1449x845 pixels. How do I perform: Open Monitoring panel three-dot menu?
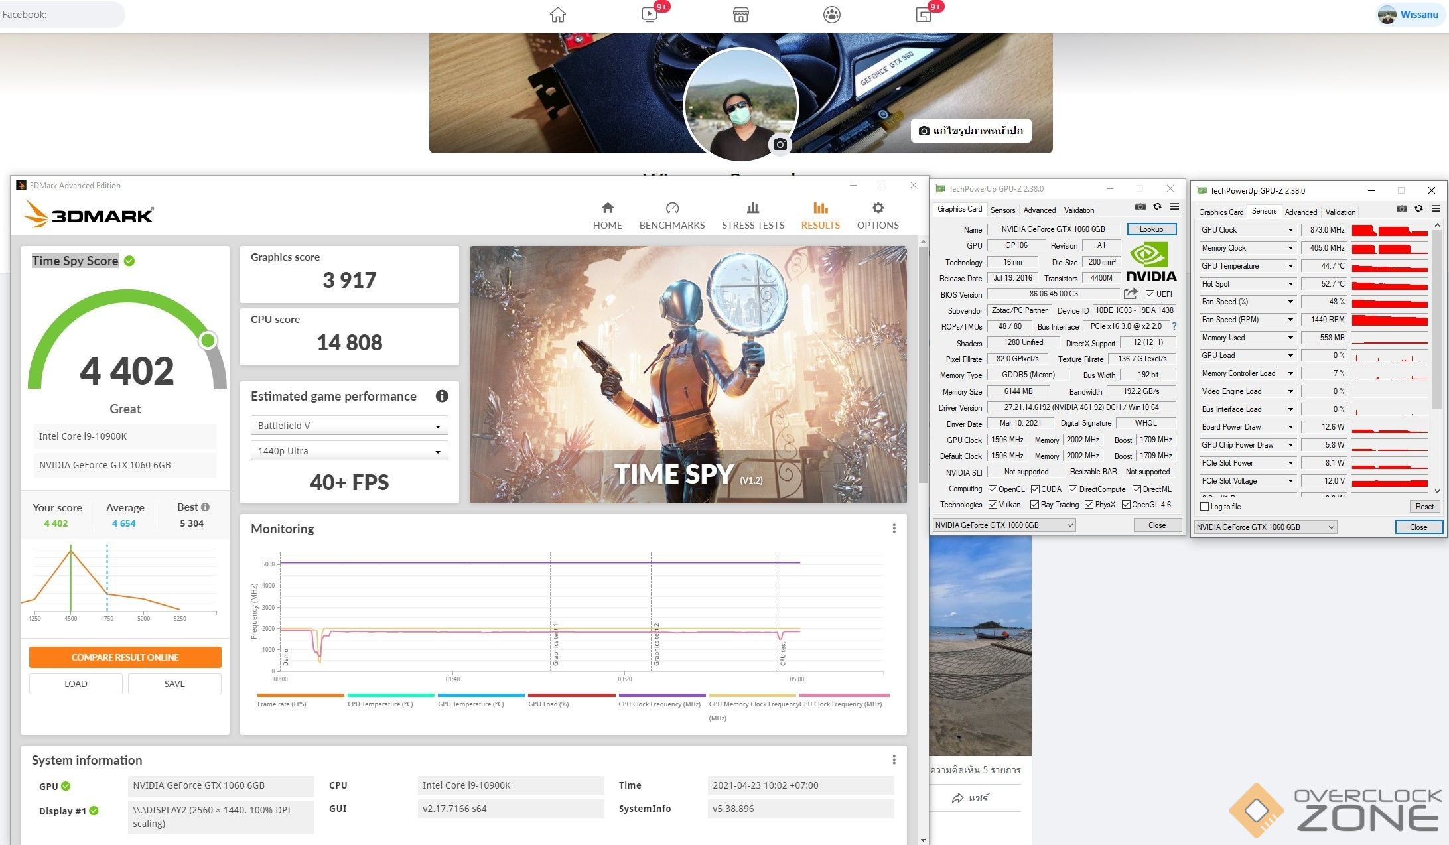click(894, 529)
